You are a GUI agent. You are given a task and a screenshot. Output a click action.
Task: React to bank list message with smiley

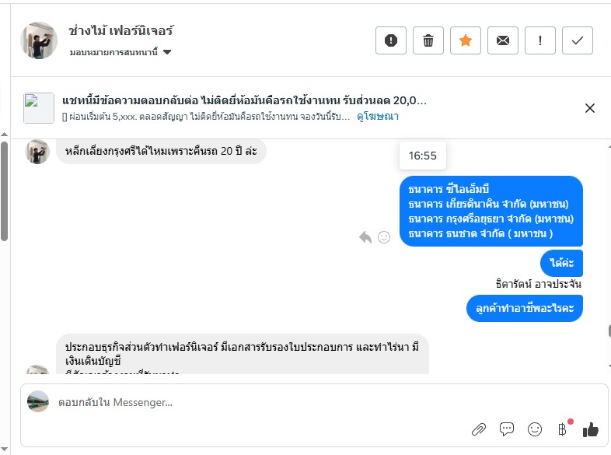pos(384,237)
